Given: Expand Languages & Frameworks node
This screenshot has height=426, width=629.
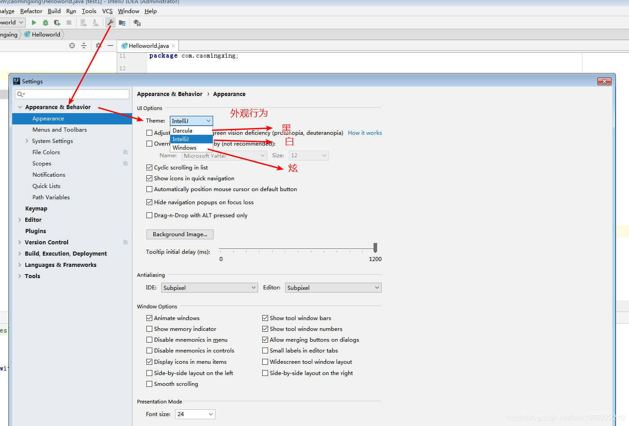Looking at the screenshot, I should coord(20,265).
